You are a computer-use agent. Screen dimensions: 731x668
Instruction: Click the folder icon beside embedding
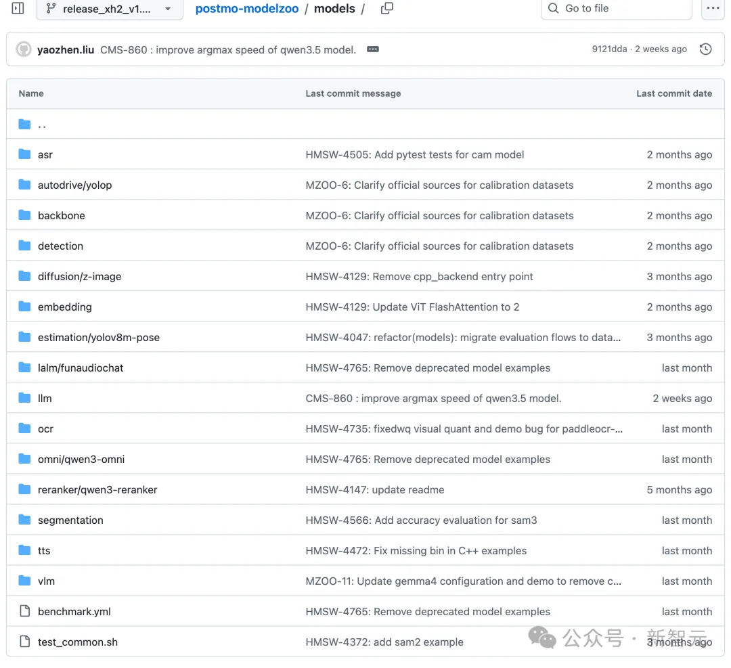[24, 307]
